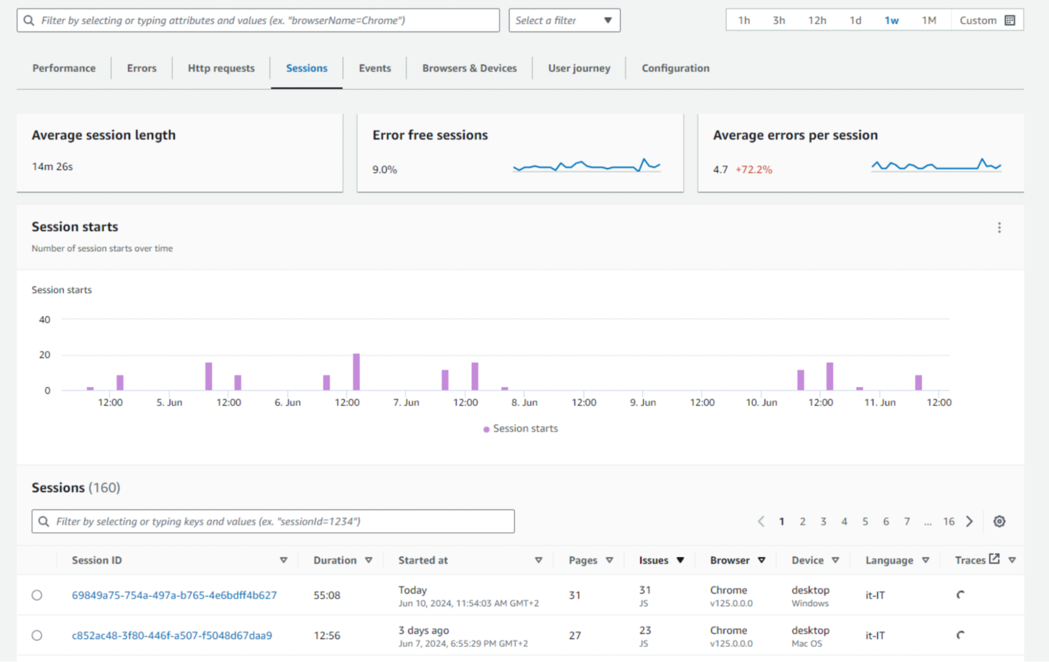Click tallest purple bar on 6 Jun
The height and width of the screenshot is (662, 1049).
356,372
